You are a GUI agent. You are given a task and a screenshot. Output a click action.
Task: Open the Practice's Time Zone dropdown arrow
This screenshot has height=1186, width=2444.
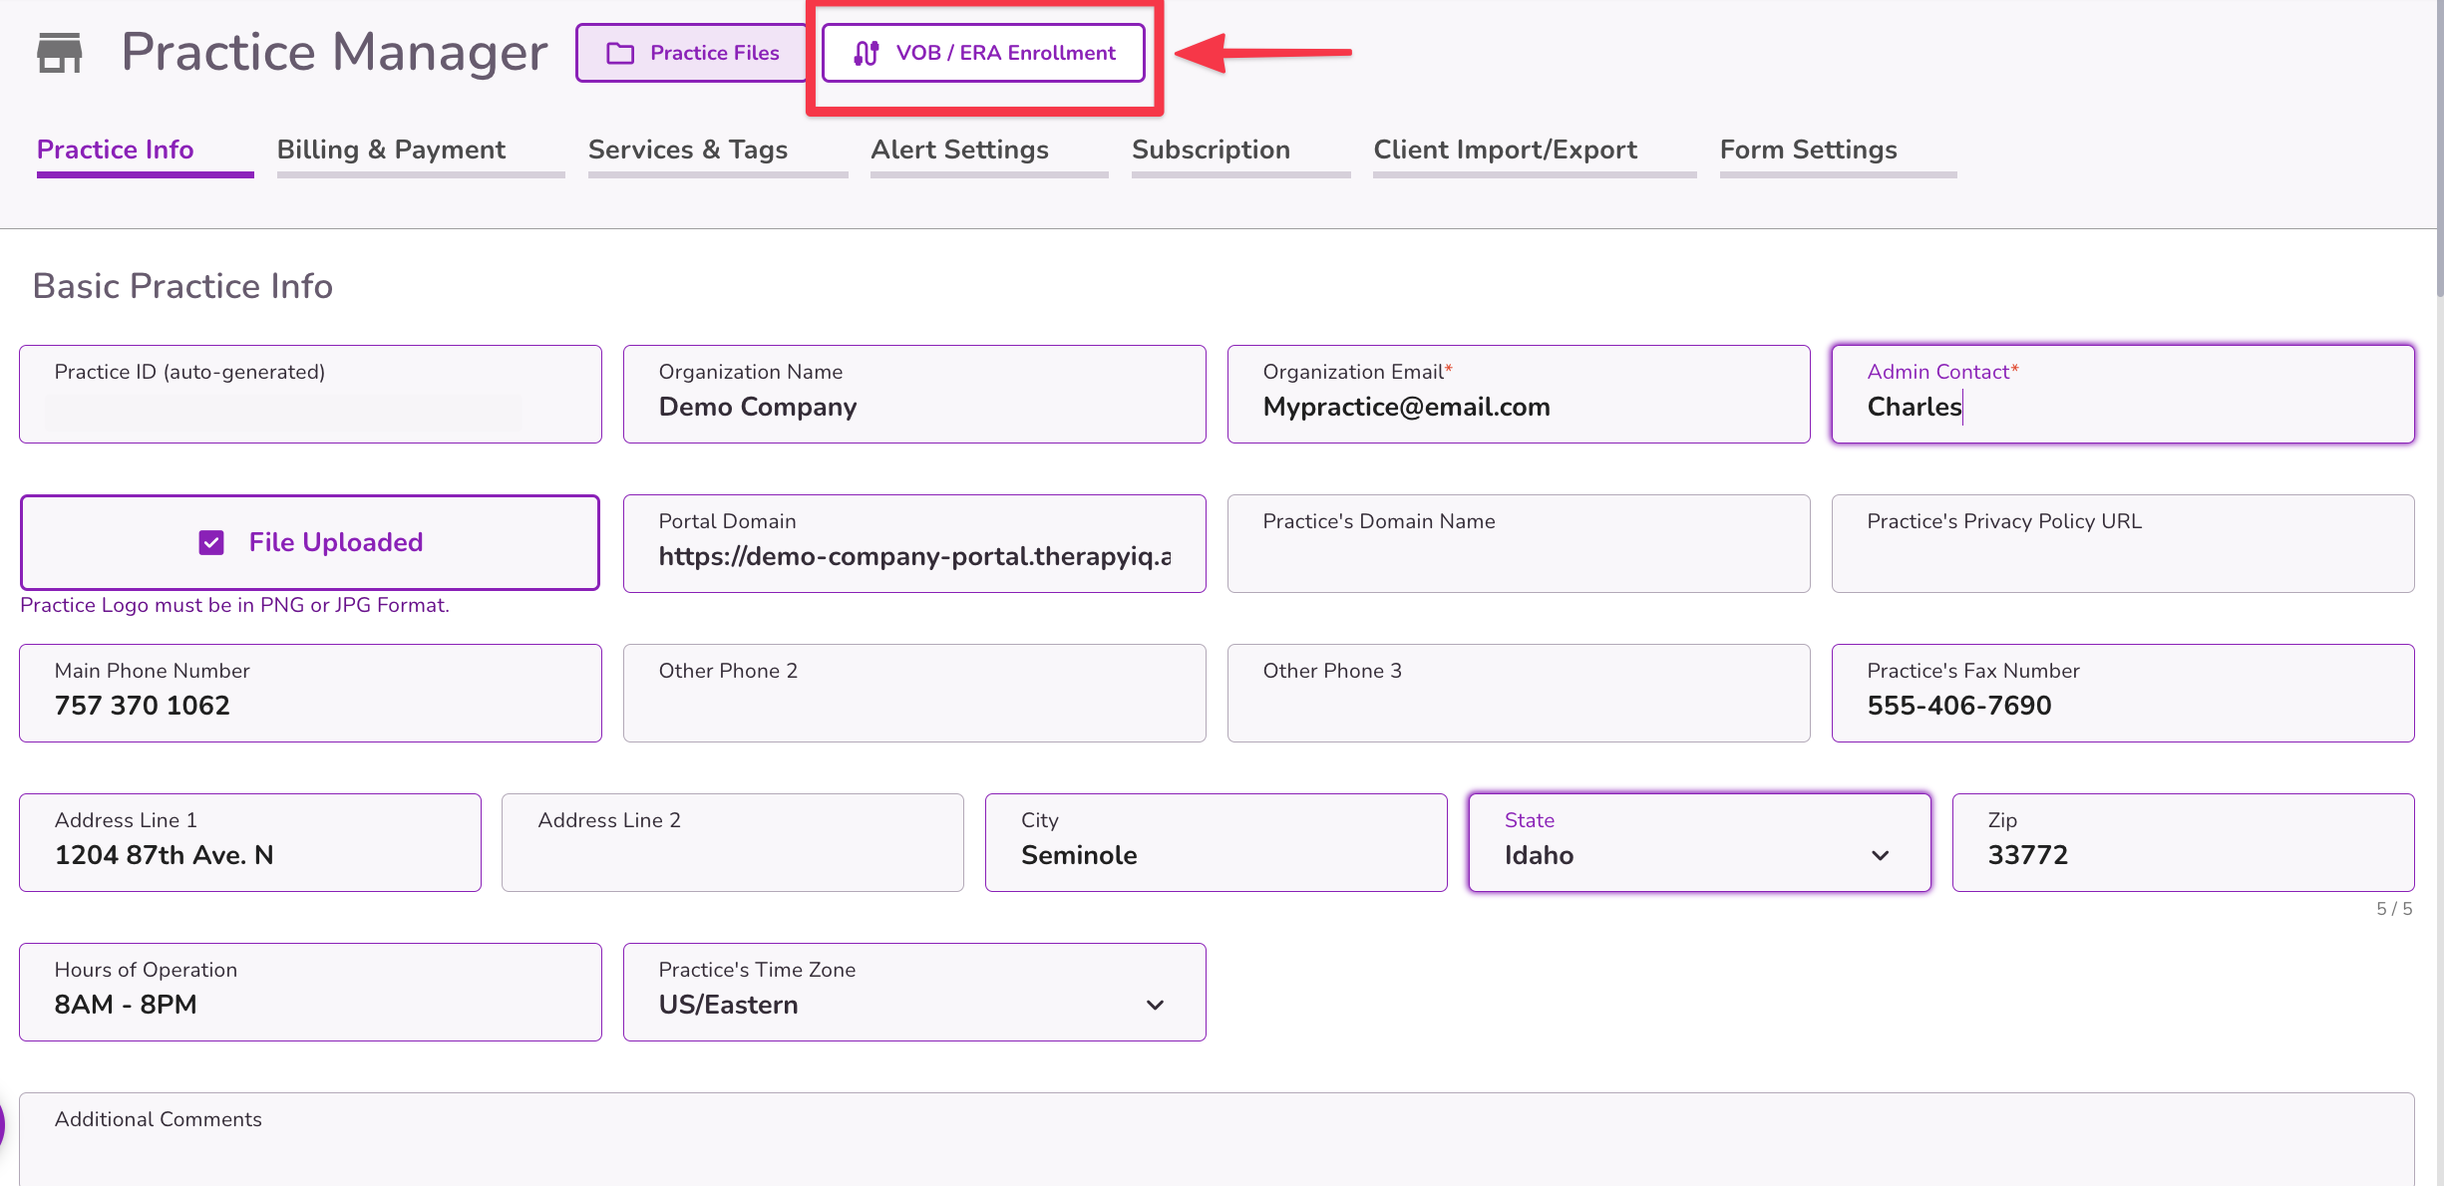[x=1155, y=1005]
